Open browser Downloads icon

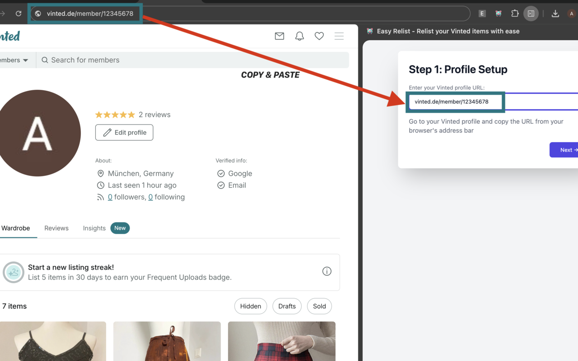tap(555, 14)
